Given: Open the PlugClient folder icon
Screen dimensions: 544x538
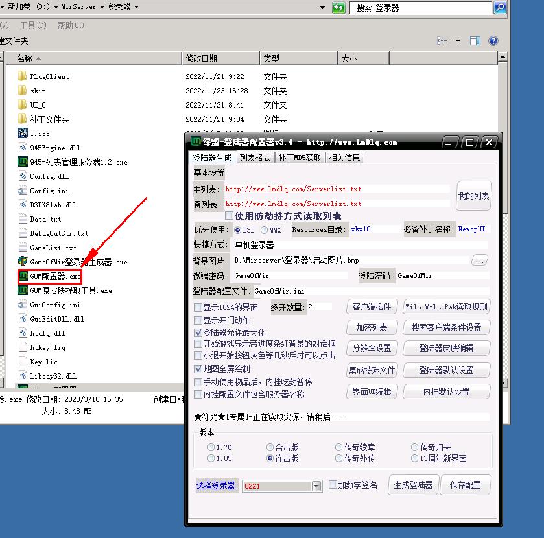Looking at the screenshot, I should click(x=23, y=76).
